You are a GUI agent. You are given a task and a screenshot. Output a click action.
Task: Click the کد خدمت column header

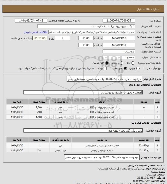click(x=144, y=140)
